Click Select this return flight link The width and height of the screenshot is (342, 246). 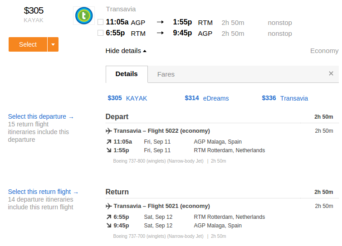coord(43,192)
